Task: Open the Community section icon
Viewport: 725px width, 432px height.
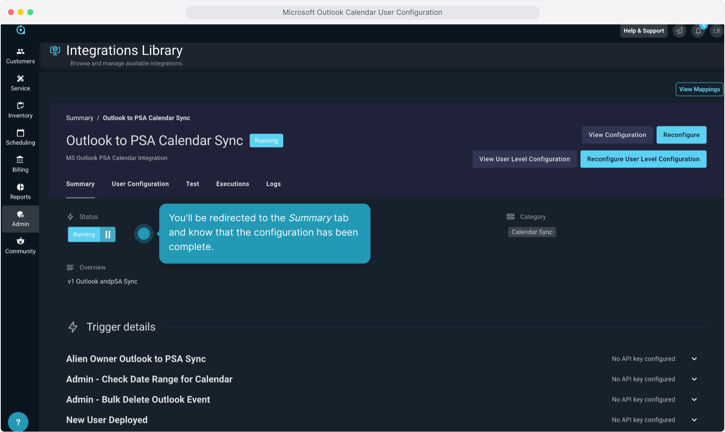Action: coord(20,241)
